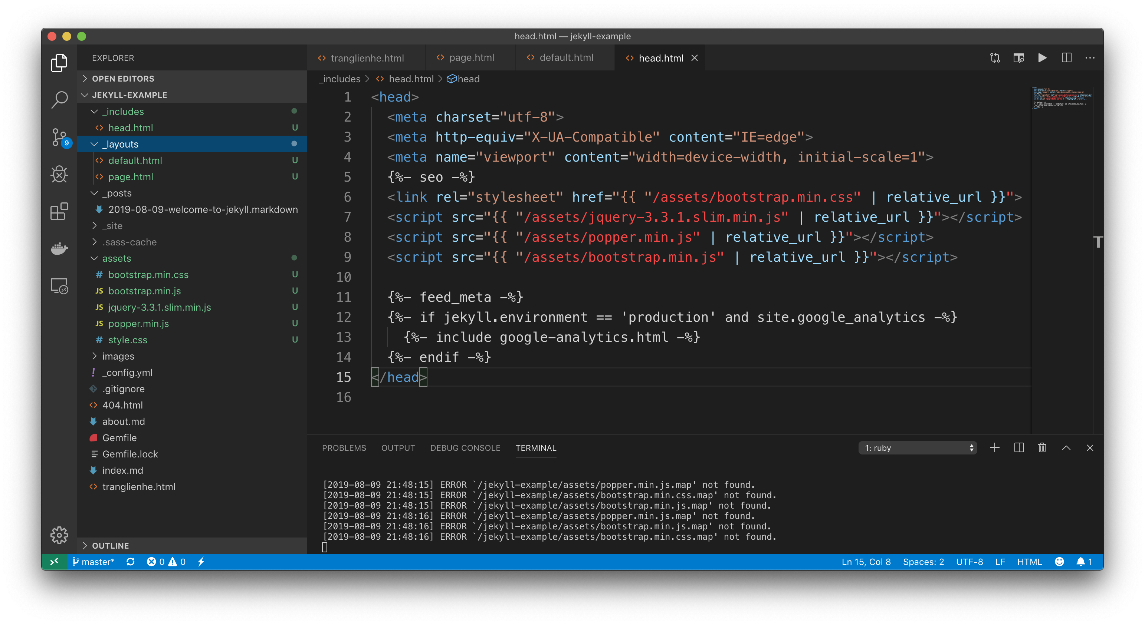The width and height of the screenshot is (1145, 625).
Task: Maximize the terminal panel with the chevron
Action: coord(1066,448)
